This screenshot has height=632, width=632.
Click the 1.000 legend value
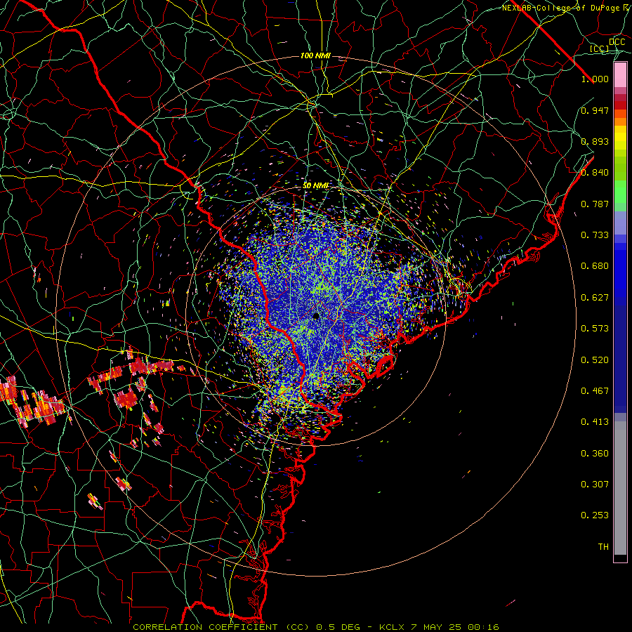tap(595, 79)
